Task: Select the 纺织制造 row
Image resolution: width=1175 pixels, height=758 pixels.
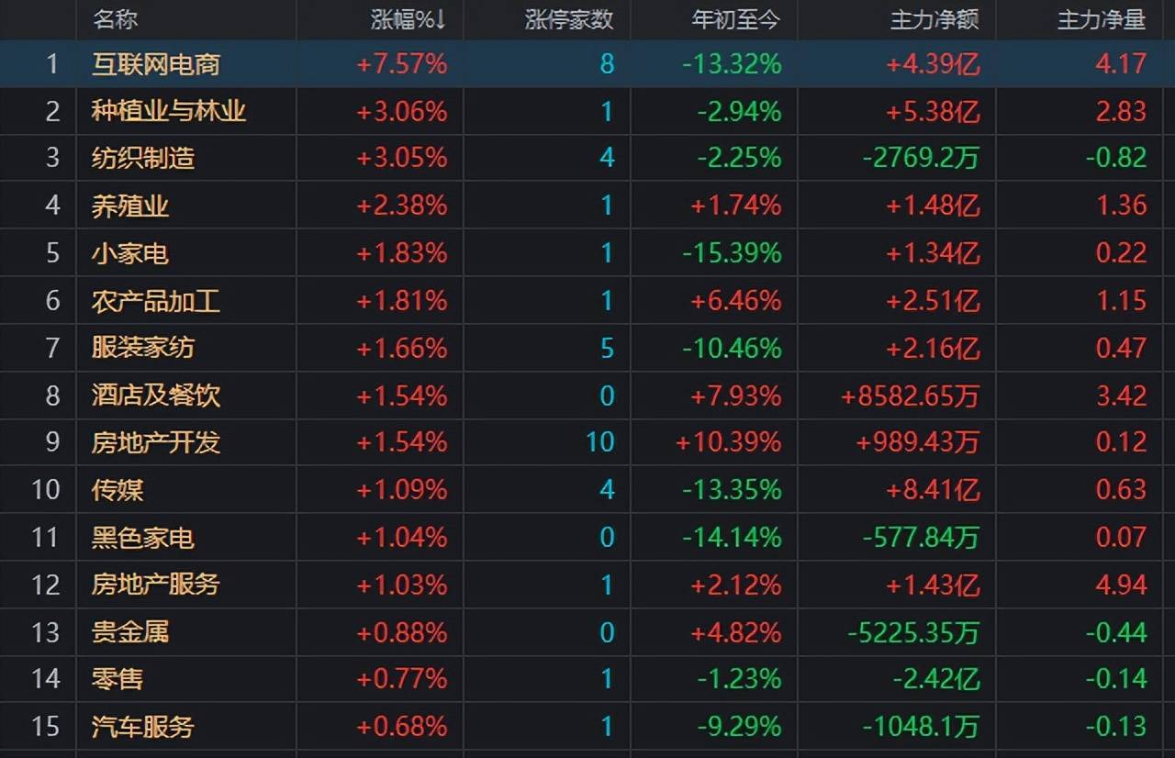Action: 143,158
